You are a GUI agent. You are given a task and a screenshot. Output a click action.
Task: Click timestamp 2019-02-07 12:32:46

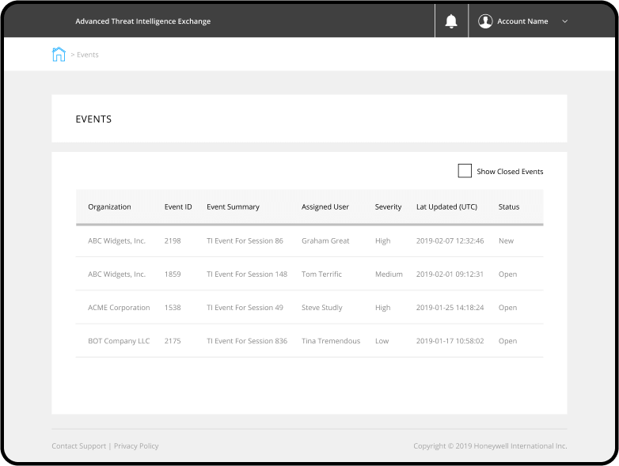pyautogui.click(x=450, y=241)
